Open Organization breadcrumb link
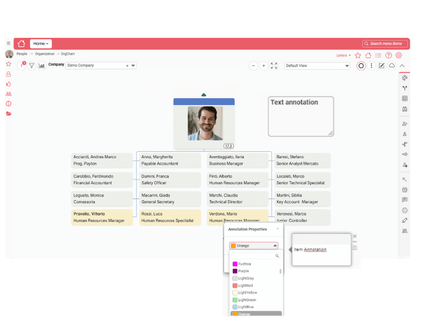The image size is (421, 327). tap(45, 54)
